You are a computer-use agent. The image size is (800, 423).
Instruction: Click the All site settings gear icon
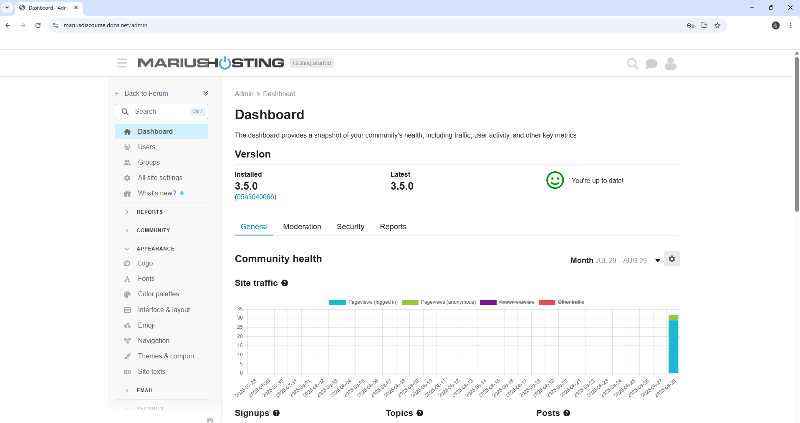(x=127, y=178)
